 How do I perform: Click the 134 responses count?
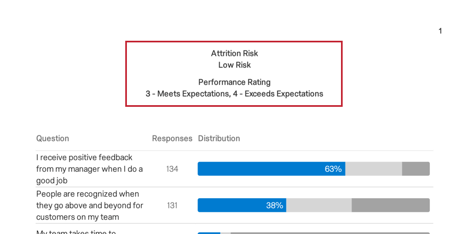172,169
